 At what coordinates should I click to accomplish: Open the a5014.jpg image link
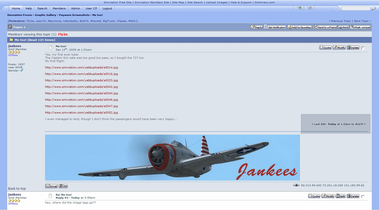81,68
